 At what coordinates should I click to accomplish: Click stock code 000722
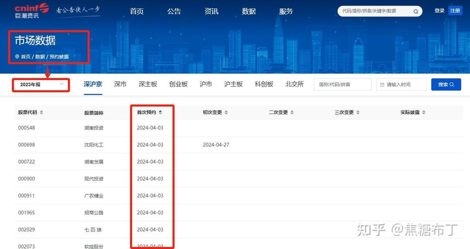26,162
